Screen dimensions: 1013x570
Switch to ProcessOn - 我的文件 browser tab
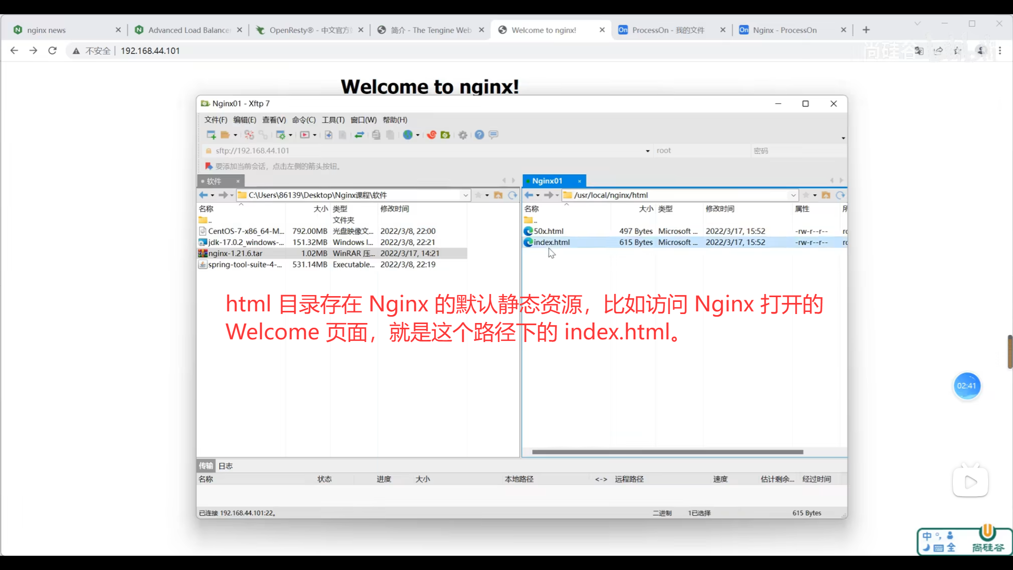click(668, 30)
